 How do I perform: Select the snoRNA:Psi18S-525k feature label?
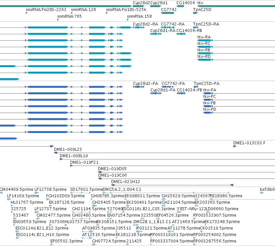126,10
